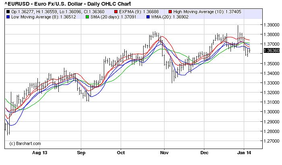The image size is (282, 165).
Task: Click the 1.39000 price axis label
Action: (271, 25)
